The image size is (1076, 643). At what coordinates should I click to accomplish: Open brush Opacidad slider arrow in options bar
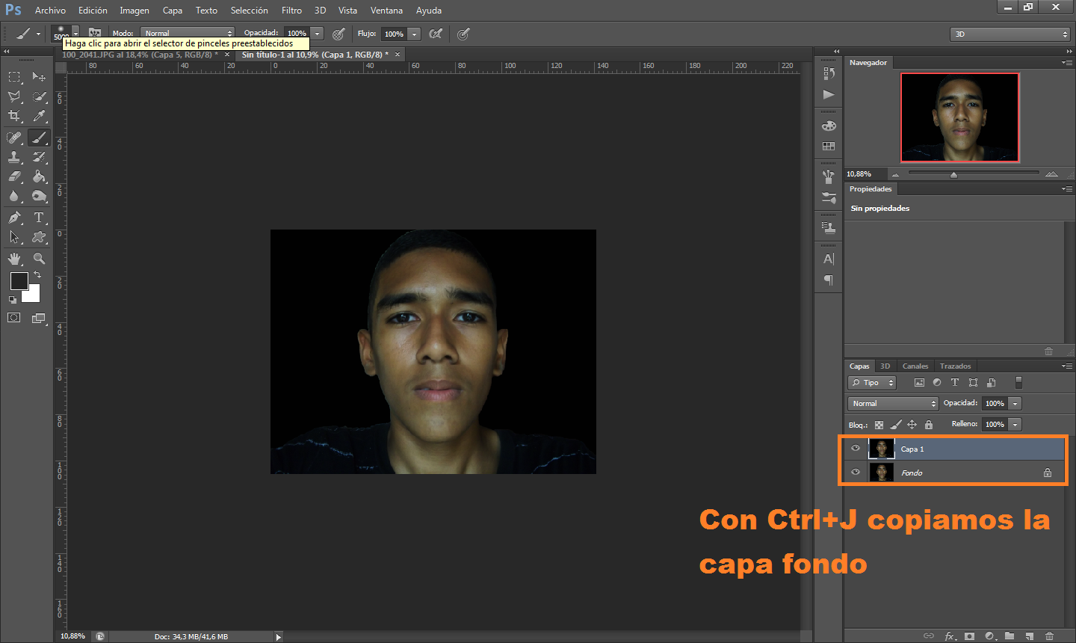coord(317,33)
